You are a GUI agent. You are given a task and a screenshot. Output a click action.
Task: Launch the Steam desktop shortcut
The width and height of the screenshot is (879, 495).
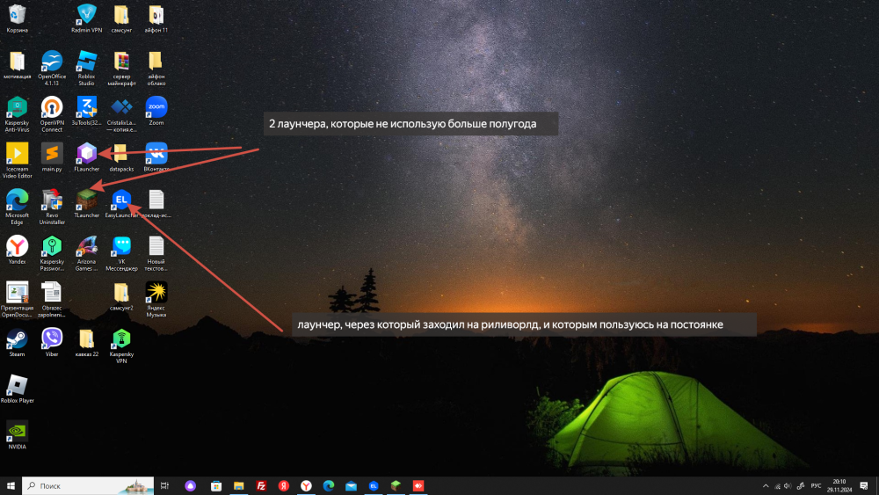(18, 343)
